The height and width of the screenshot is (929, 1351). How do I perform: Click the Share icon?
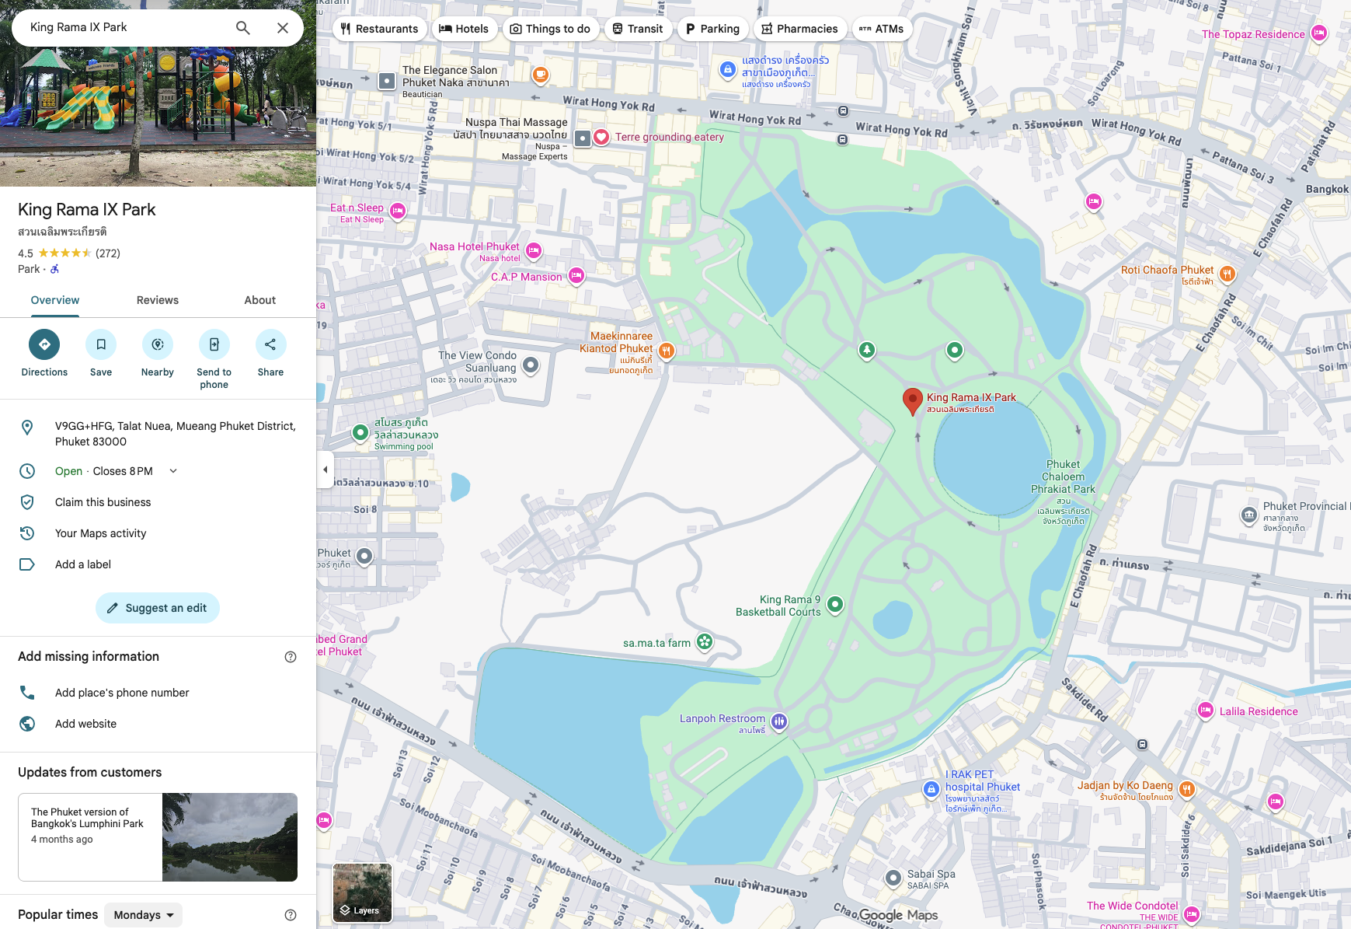coord(270,344)
